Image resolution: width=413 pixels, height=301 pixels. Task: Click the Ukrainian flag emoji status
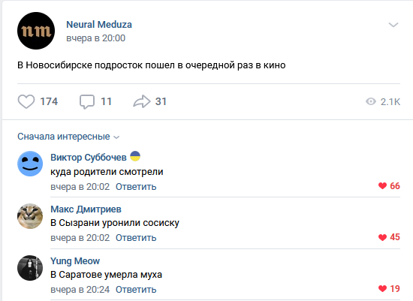click(135, 156)
